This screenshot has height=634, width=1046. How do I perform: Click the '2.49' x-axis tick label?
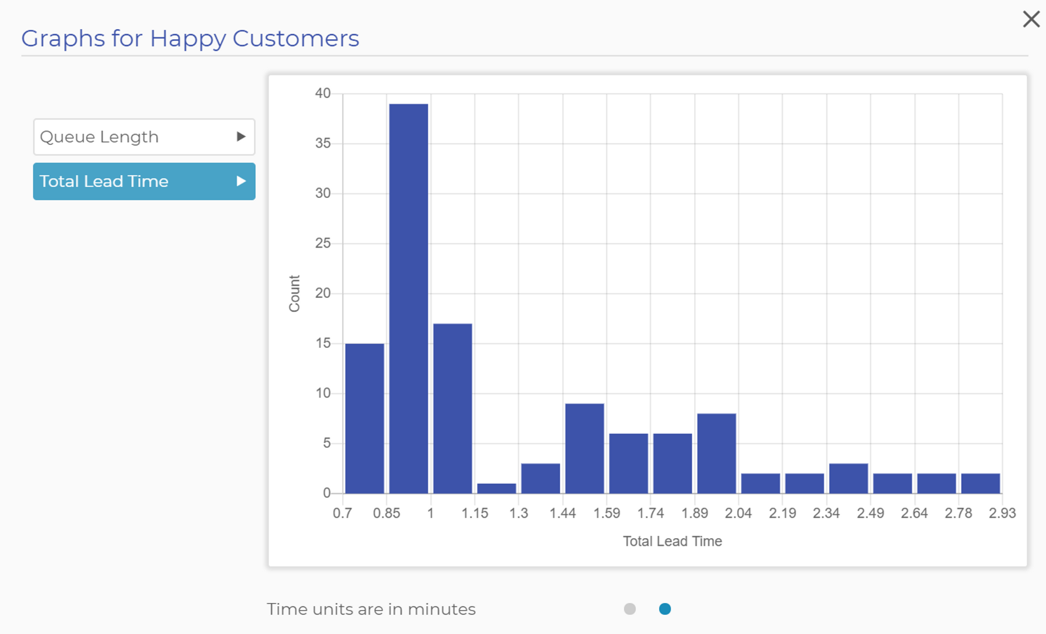870,513
